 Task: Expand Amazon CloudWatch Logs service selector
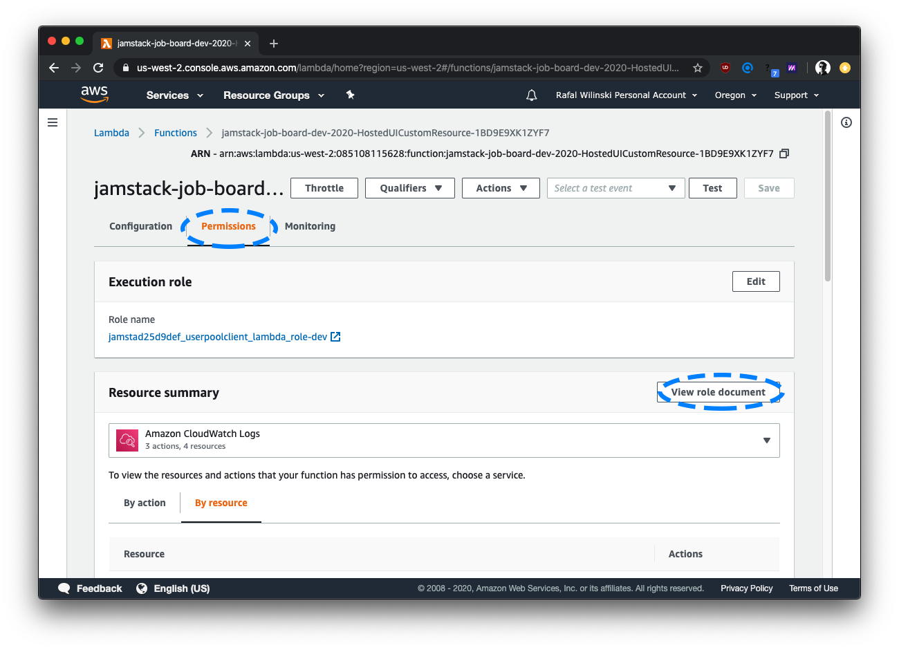pyautogui.click(x=444, y=440)
